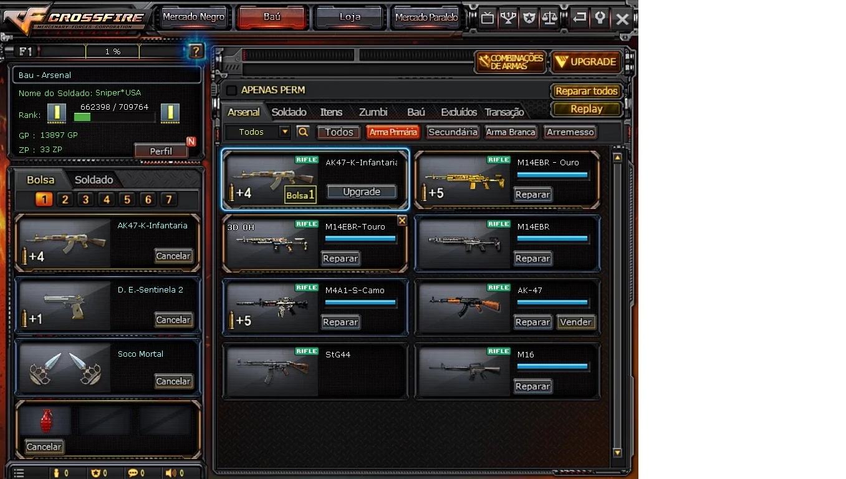Viewport: 846px width, 479px height.
Task: Click the Replay button
Action: pos(587,109)
